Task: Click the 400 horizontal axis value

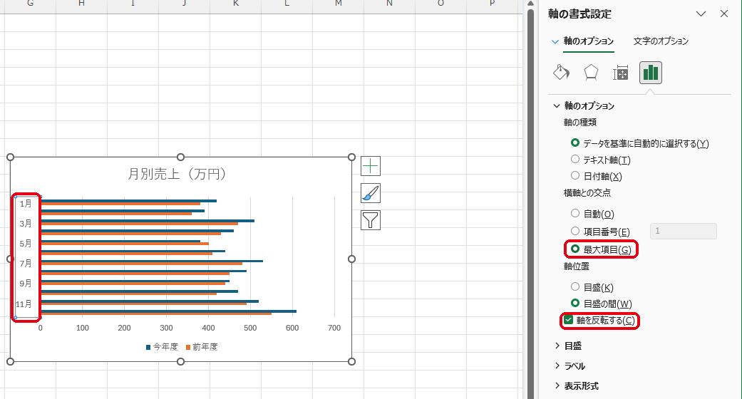Action: click(208, 328)
